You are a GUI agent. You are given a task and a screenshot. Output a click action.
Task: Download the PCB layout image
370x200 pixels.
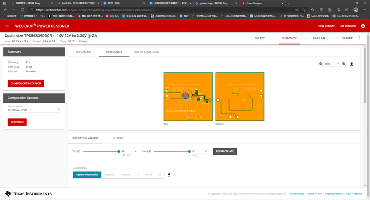pyautogui.click(x=351, y=64)
